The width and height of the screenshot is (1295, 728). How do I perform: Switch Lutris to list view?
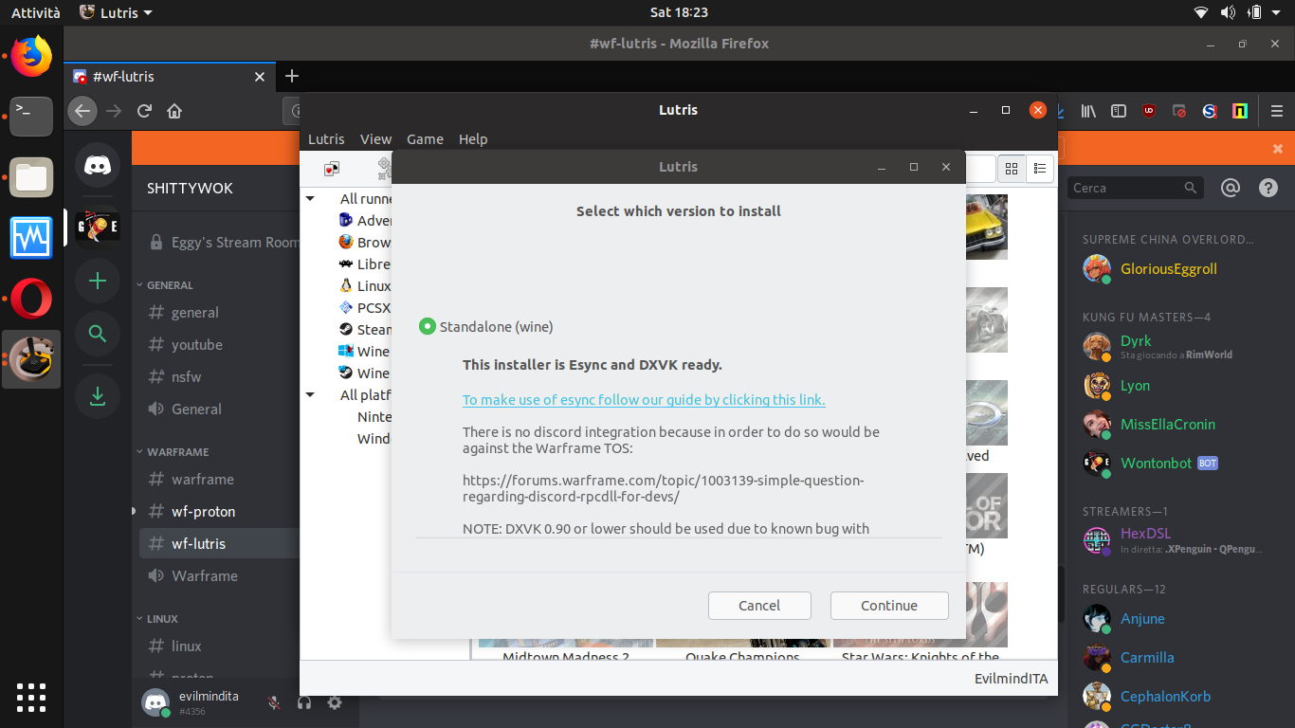pos(1040,169)
